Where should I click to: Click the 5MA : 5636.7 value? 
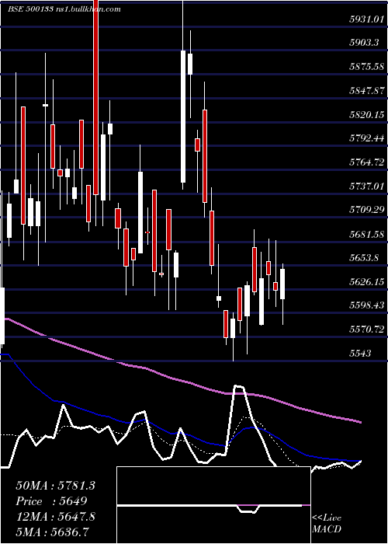pyautogui.click(x=52, y=532)
